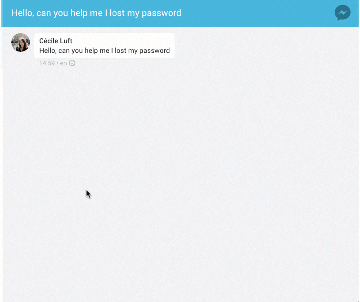Click the word "lost" inside the message bubble

coord(121,50)
